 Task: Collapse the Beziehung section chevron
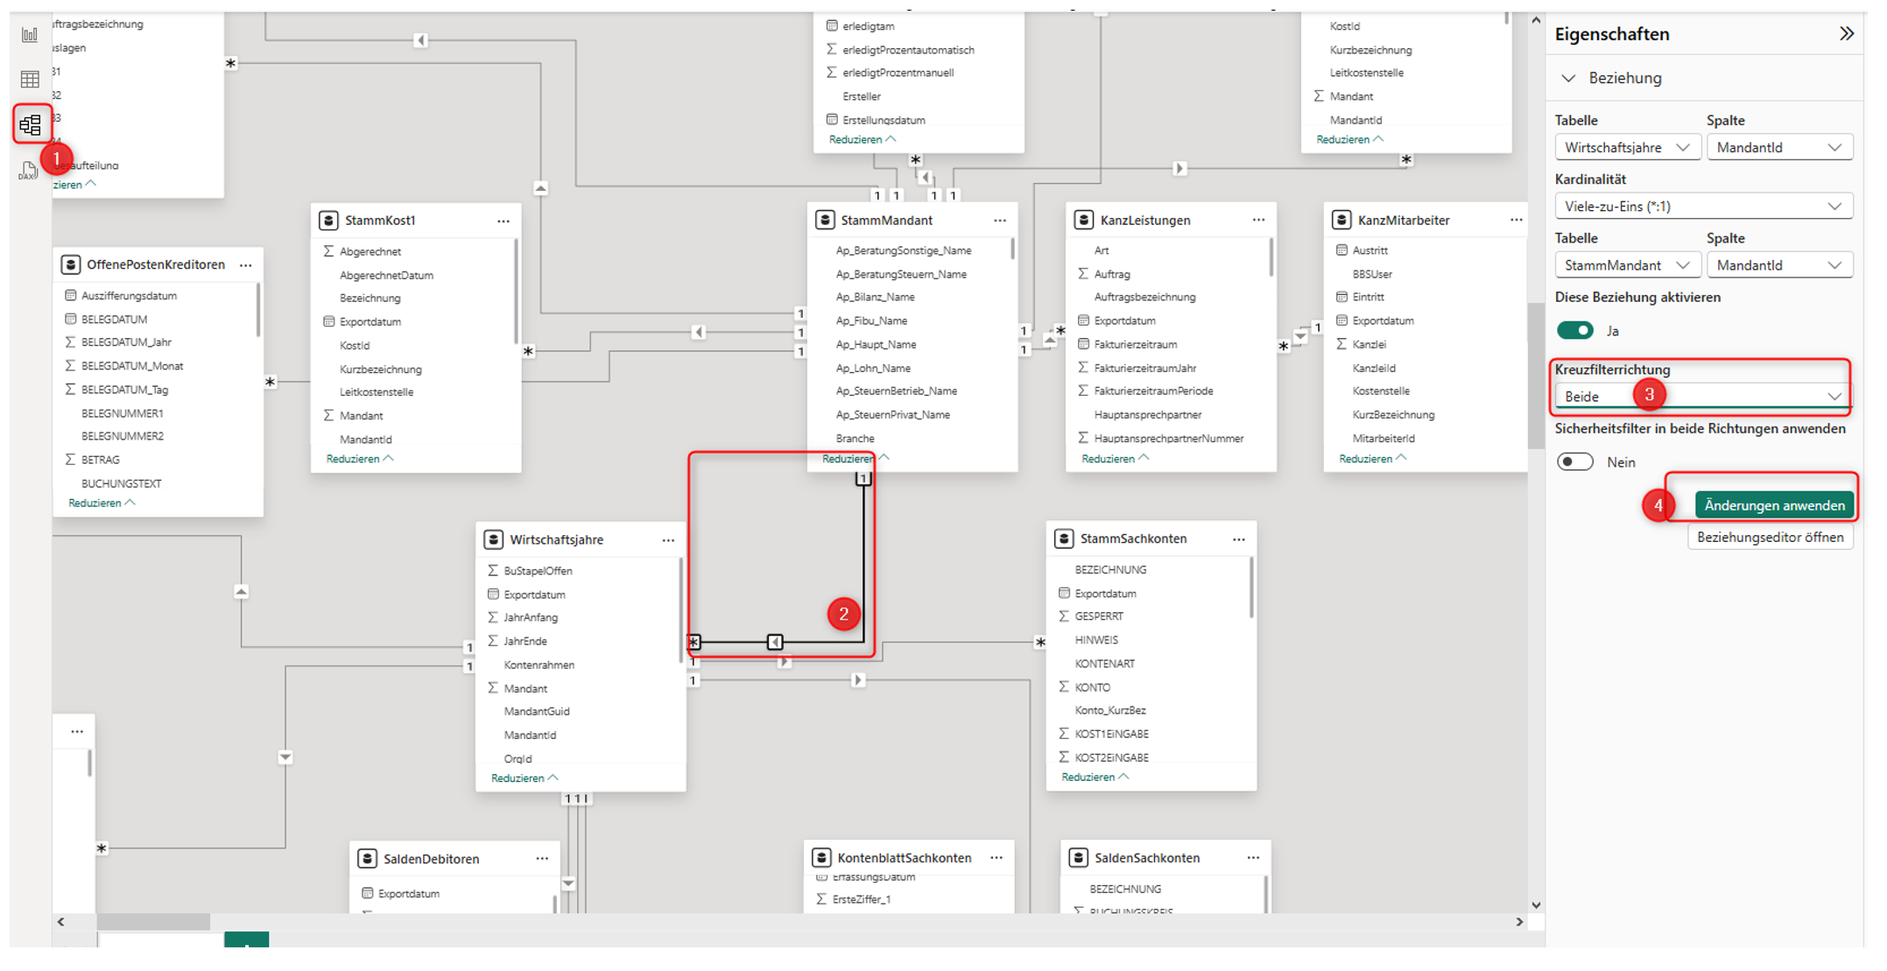pyautogui.click(x=1568, y=78)
